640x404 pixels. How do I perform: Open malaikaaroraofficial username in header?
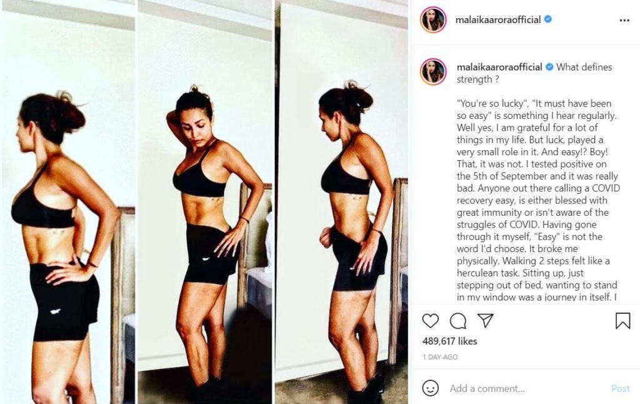coord(498,19)
